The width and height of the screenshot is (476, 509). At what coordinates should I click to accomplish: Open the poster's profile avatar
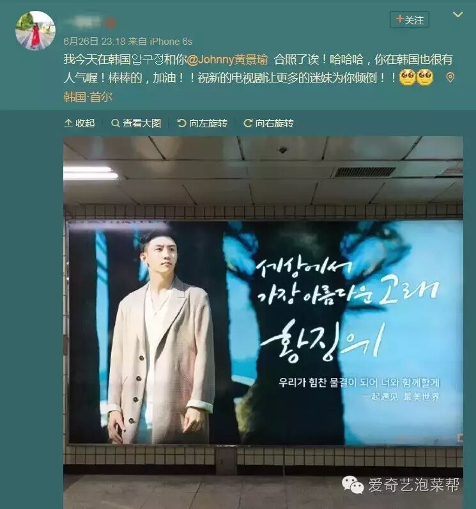[x=35, y=30]
